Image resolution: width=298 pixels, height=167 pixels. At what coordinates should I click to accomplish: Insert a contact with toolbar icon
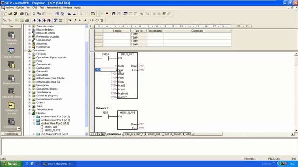[92, 20]
